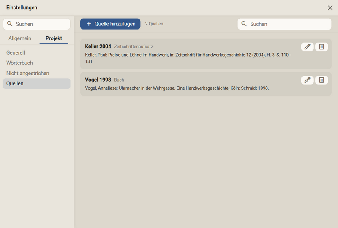Switch to the Projekt tab
This screenshot has height=228, width=338.
(54, 38)
